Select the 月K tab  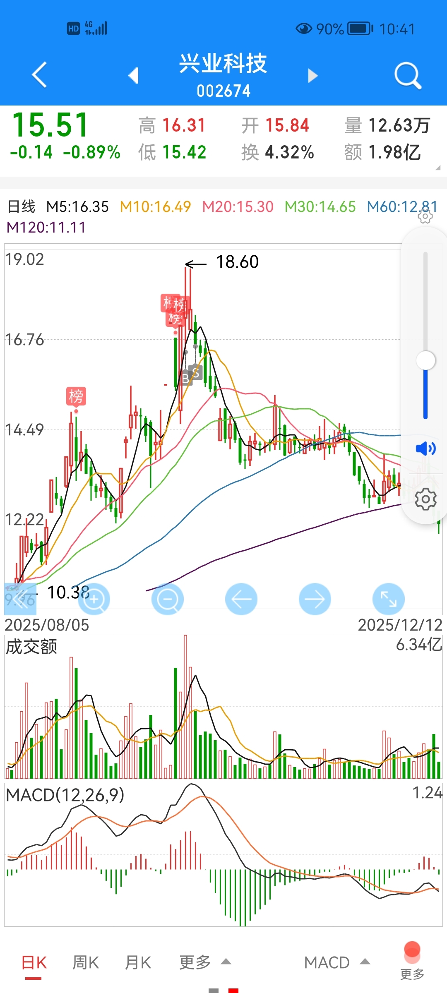(x=138, y=962)
